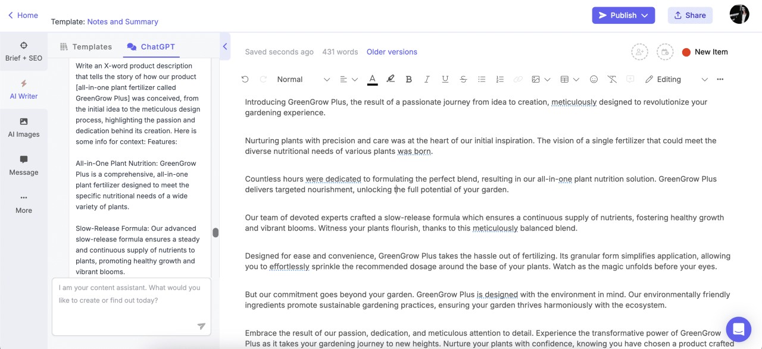This screenshot has width=762, height=349.
Task: Insert a numbered list
Action: pos(500,79)
